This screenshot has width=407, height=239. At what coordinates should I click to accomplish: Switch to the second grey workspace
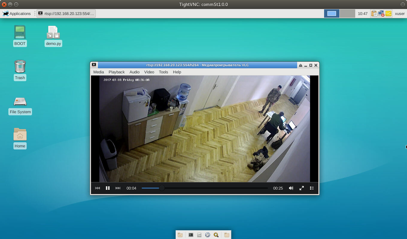click(x=347, y=14)
